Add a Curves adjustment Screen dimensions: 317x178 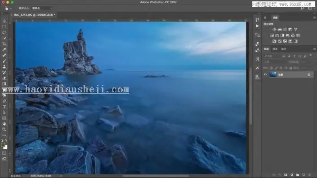[x=285, y=30]
